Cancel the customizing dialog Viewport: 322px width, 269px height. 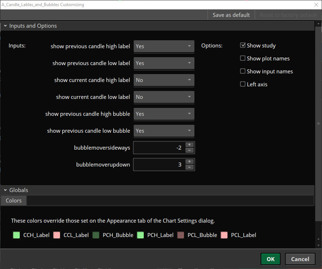point(300,259)
